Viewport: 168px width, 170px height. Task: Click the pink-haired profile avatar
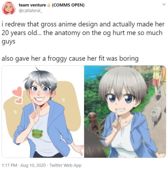point(9,8)
